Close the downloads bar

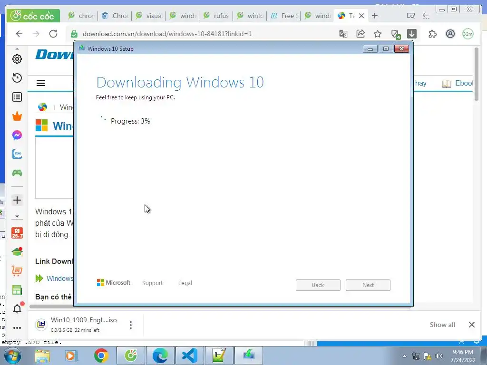(x=471, y=325)
